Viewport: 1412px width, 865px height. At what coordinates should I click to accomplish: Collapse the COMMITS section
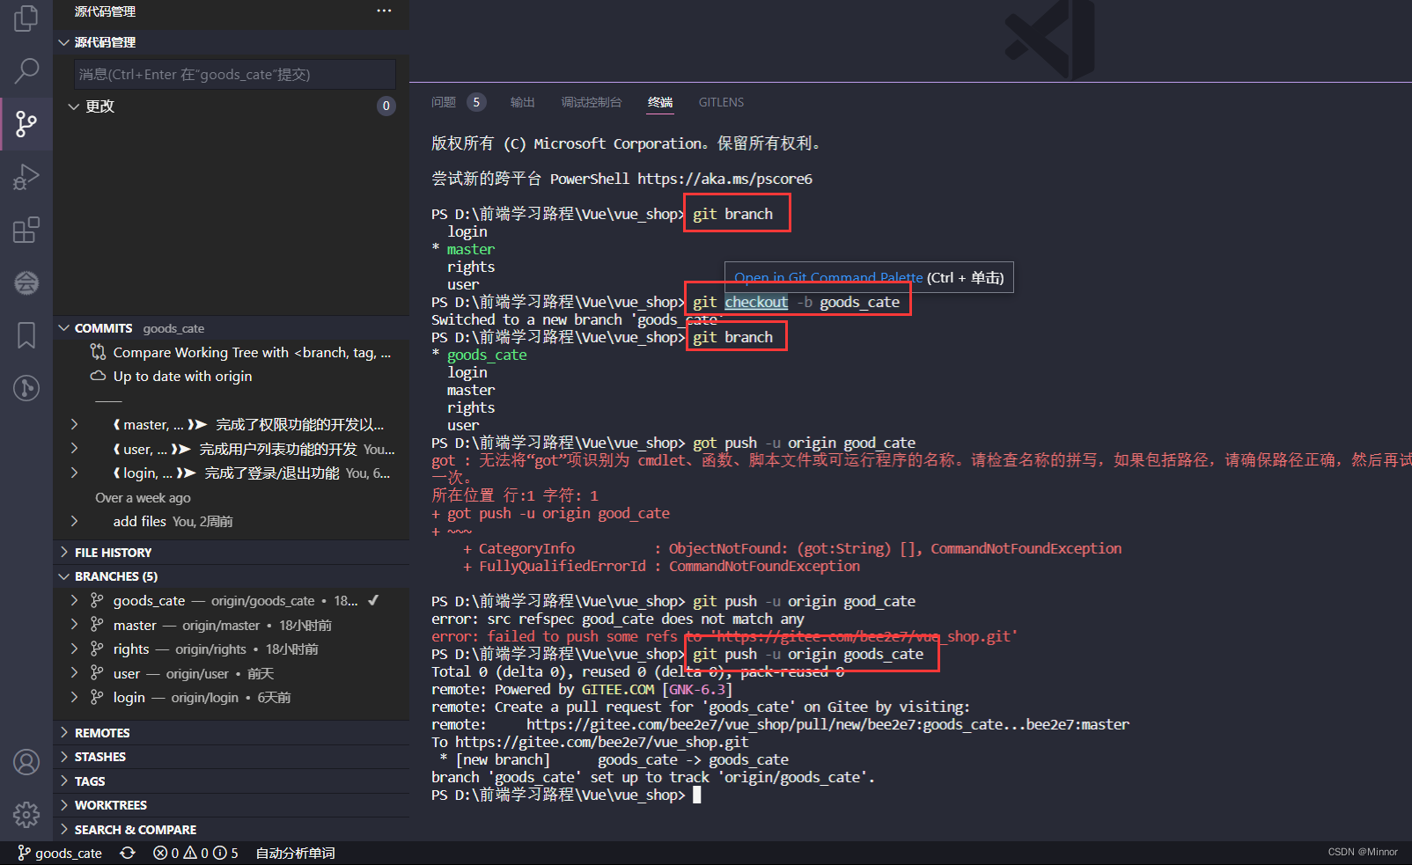click(x=63, y=328)
